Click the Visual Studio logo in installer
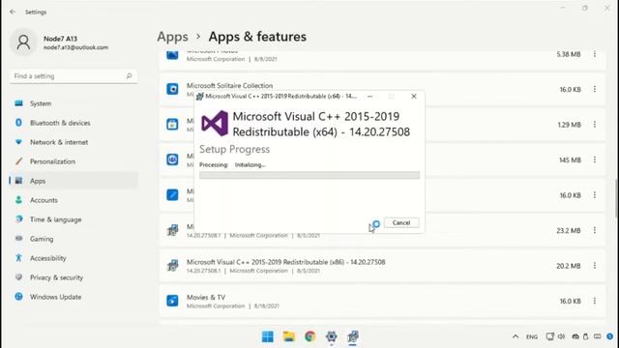The image size is (619, 348). (x=215, y=124)
